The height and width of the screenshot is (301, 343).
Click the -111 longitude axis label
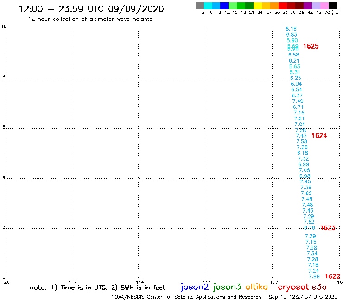click(205, 282)
